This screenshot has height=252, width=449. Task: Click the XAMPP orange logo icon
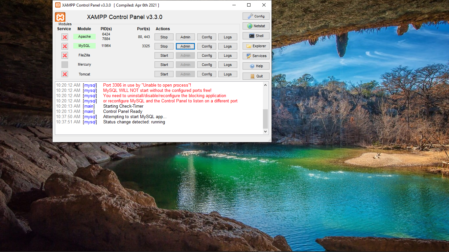pos(60,17)
